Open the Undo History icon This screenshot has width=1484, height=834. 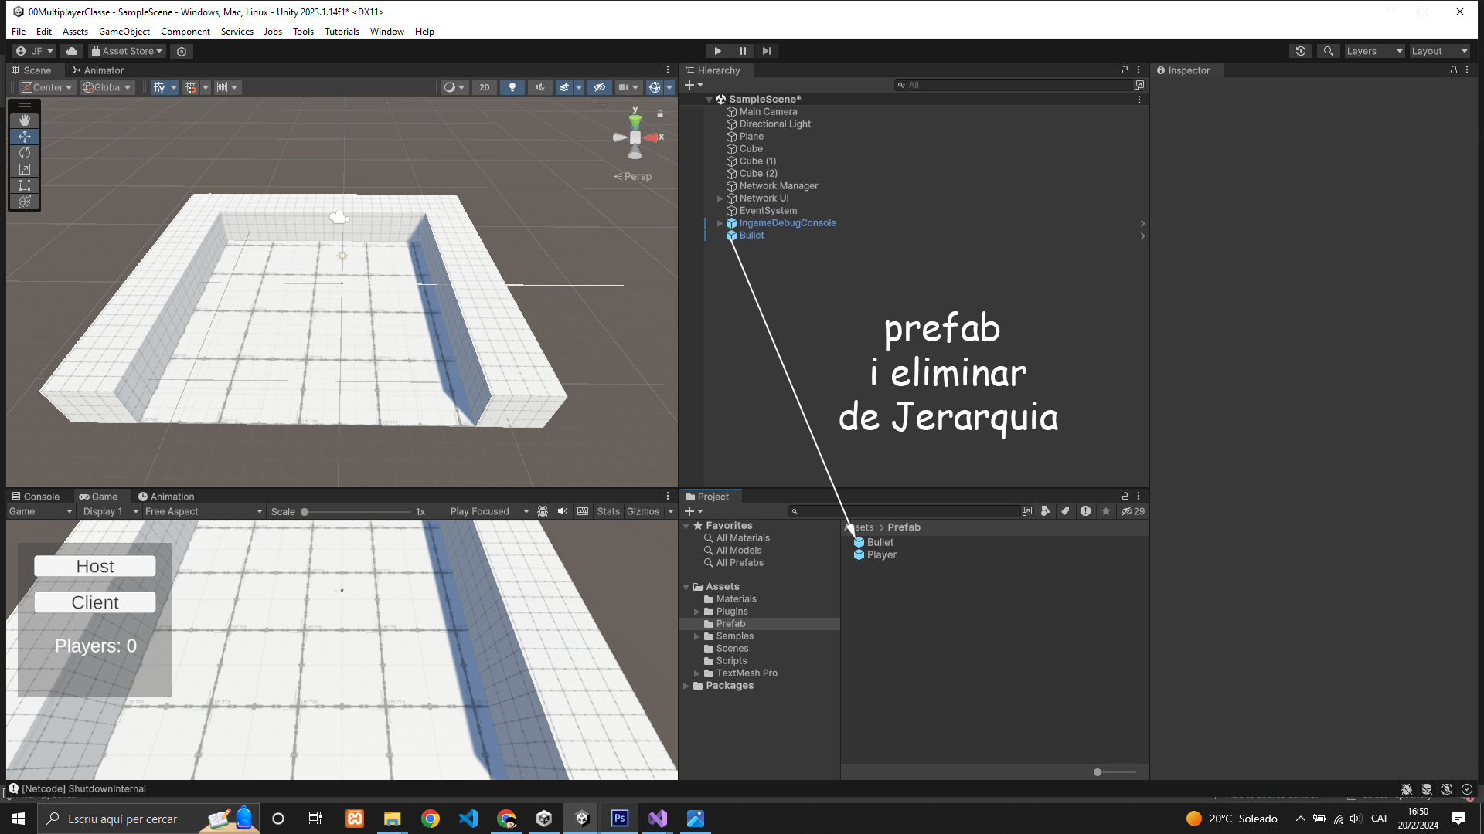[x=1301, y=51]
